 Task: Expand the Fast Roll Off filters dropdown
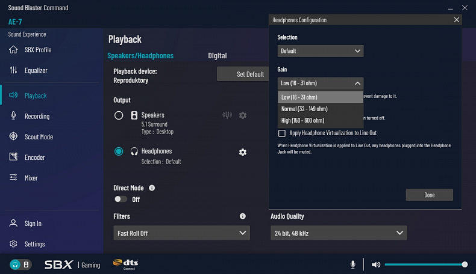pos(181,233)
